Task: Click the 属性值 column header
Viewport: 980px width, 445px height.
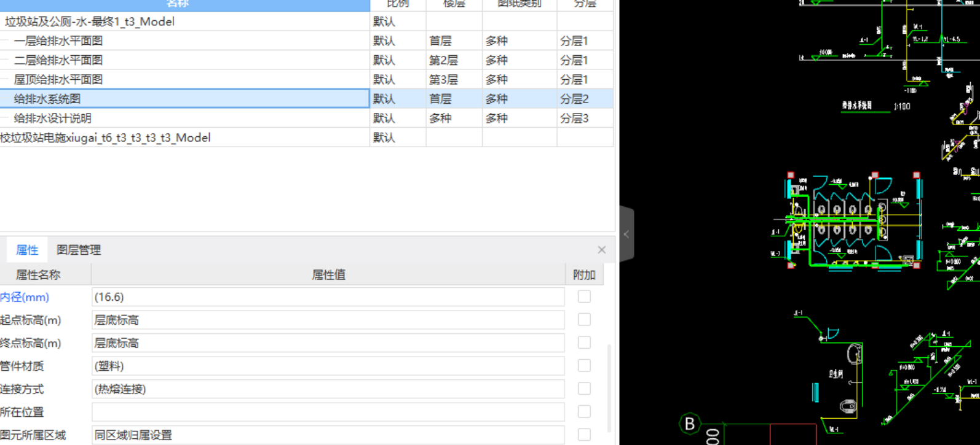Action: 328,275
